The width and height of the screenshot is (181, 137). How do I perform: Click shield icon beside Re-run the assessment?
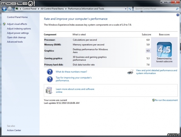[x=153, y=100]
